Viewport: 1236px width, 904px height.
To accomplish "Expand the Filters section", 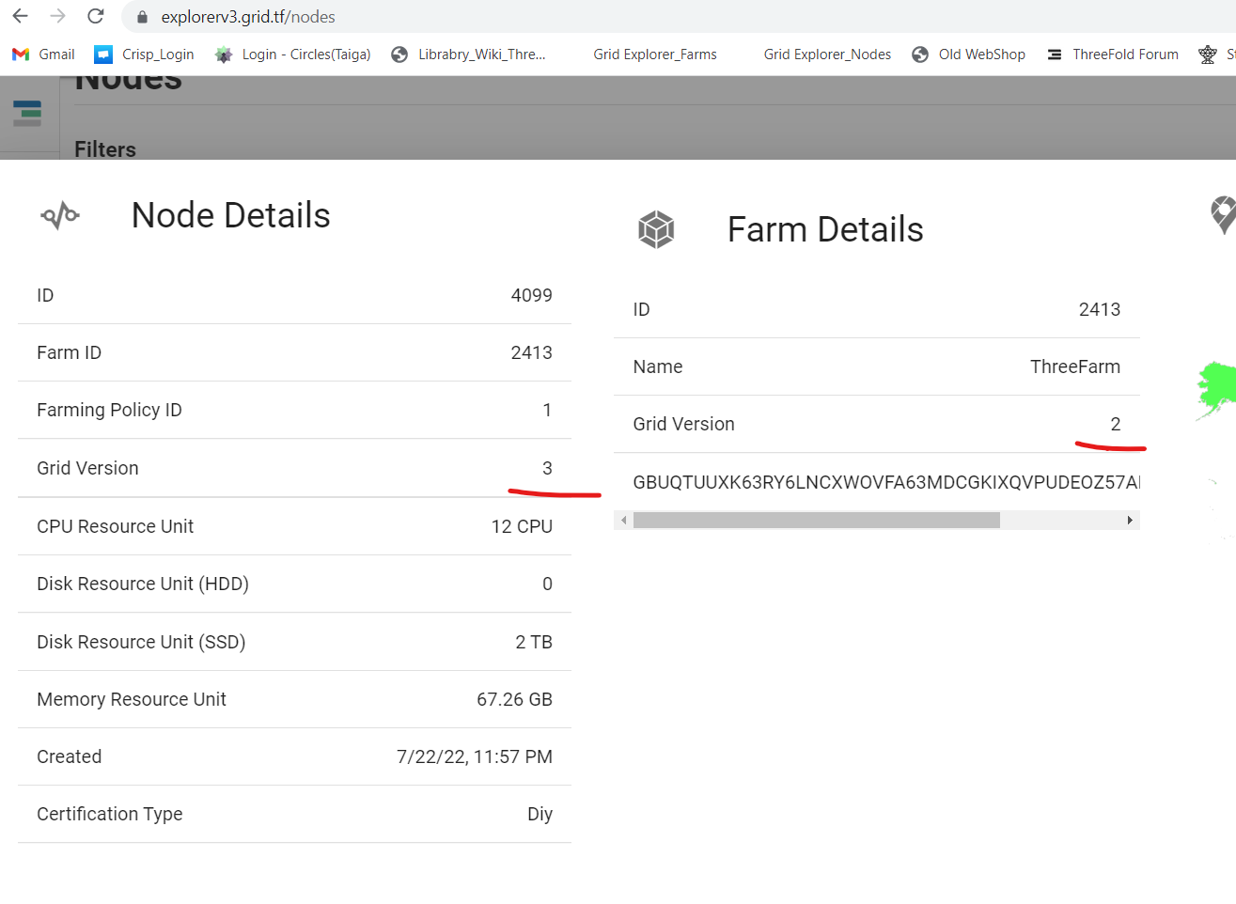I will (x=103, y=149).
